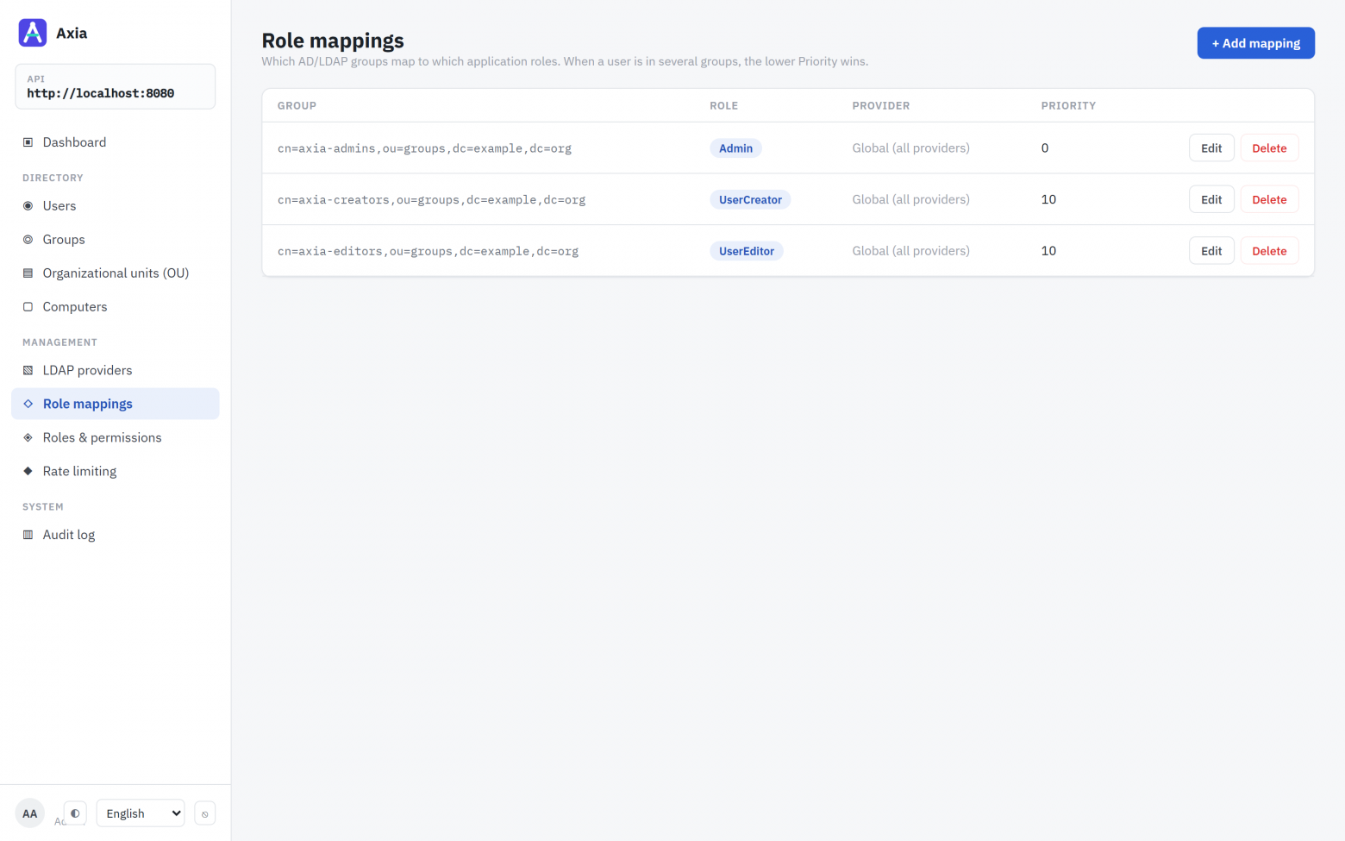The height and width of the screenshot is (841, 1345).
Task: Select the Rate limiting icon
Action: click(x=28, y=472)
